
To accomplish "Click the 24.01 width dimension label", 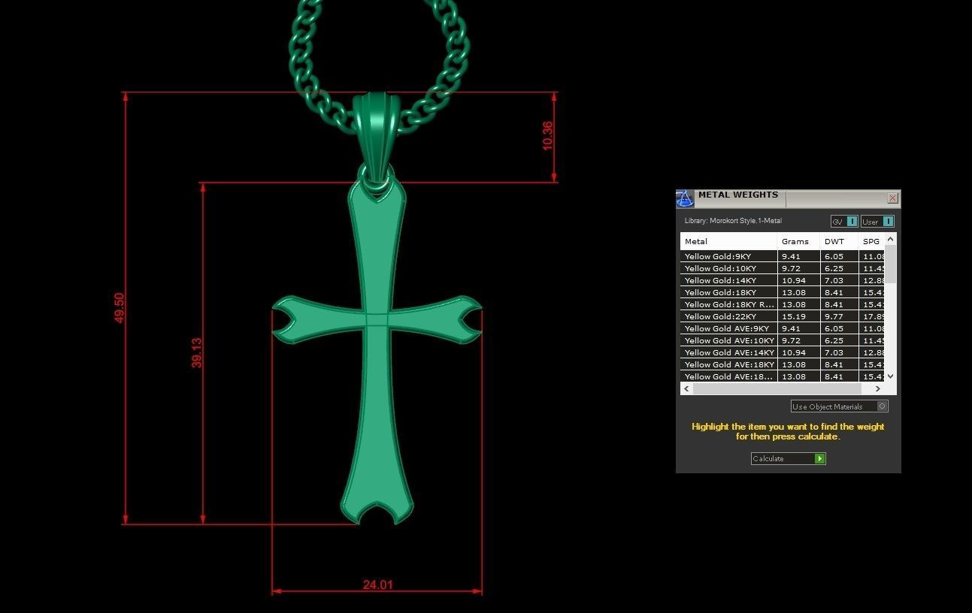I will click(377, 584).
